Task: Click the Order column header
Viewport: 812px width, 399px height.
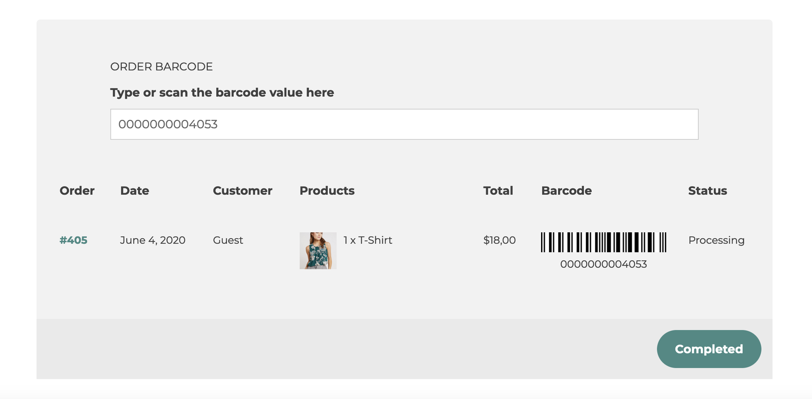Action: [x=77, y=191]
